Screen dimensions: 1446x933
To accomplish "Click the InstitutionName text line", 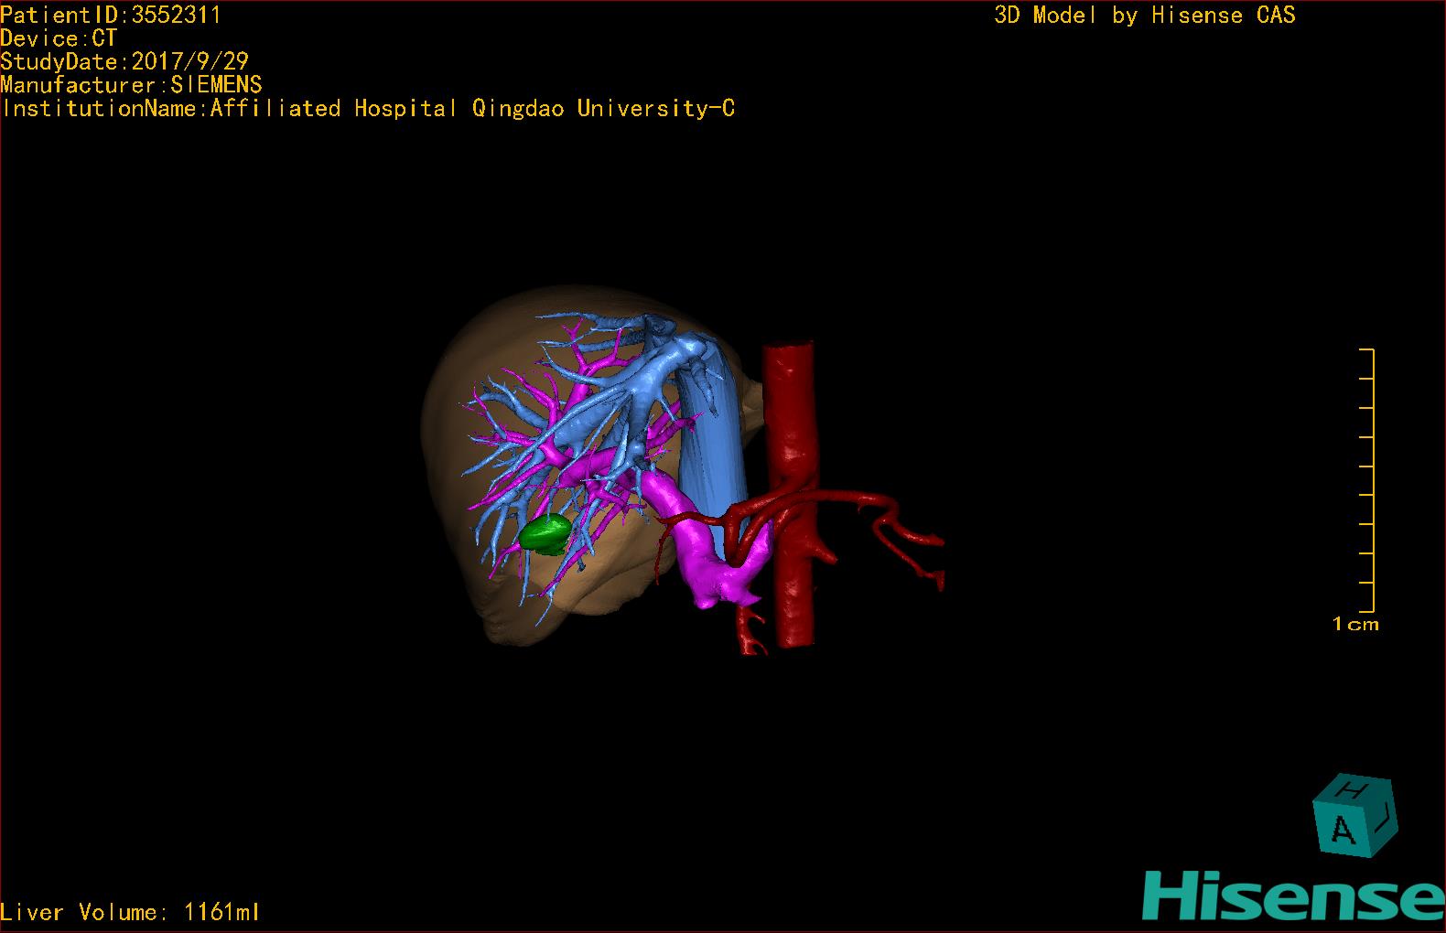I will coord(368,108).
